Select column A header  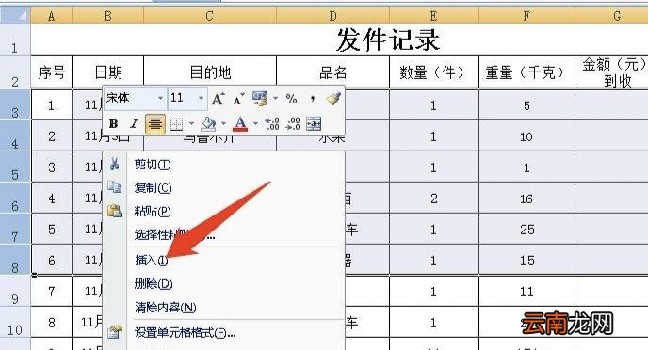tap(51, 16)
